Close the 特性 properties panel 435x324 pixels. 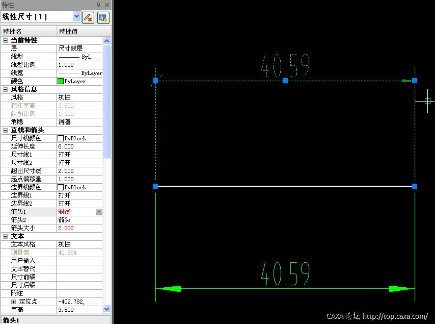(x=107, y=5)
